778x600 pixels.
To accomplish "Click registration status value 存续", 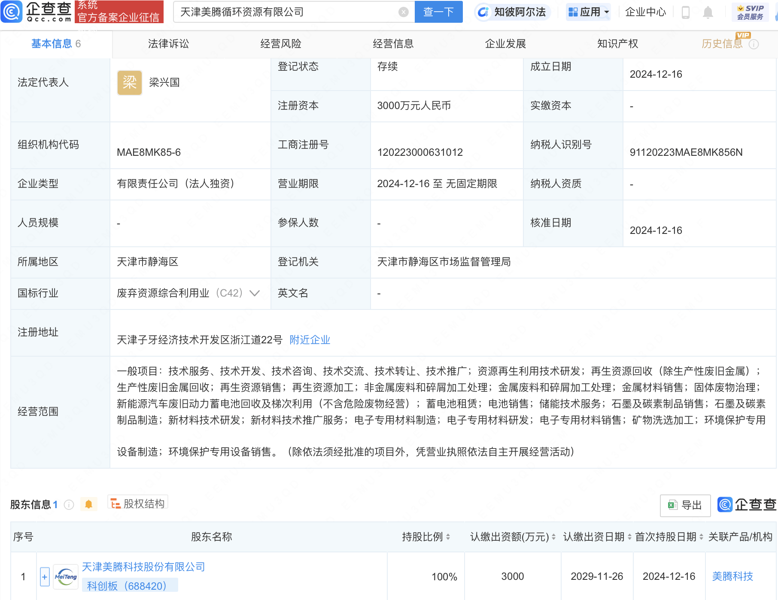I will [387, 67].
